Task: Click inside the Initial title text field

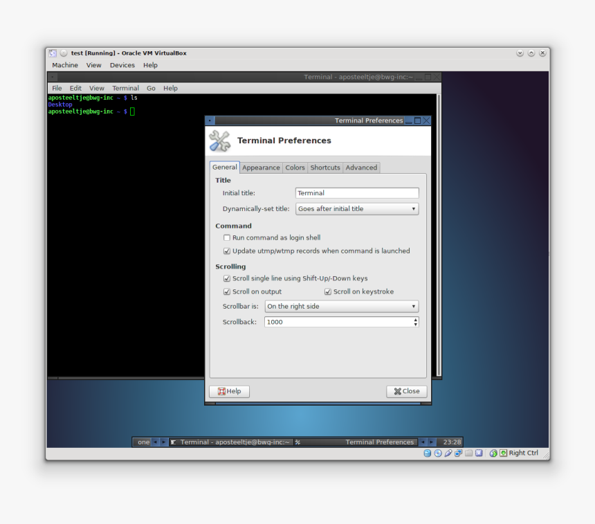Action: pyautogui.click(x=356, y=192)
